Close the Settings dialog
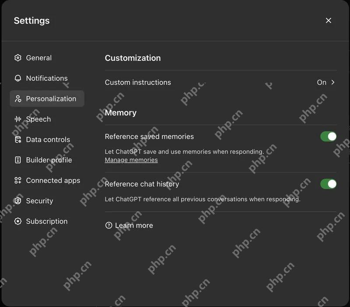 (329, 21)
